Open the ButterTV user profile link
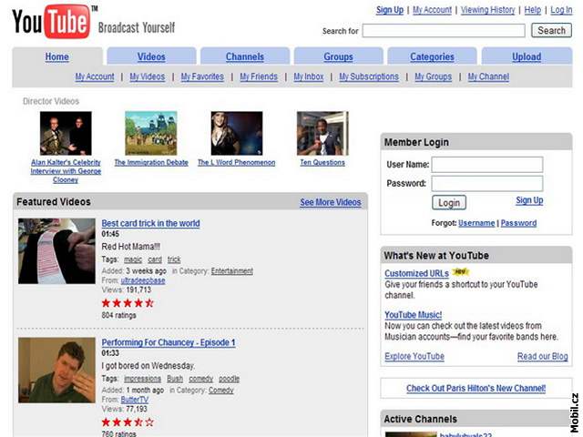This screenshot has height=437, width=583. [x=135, y=400]
